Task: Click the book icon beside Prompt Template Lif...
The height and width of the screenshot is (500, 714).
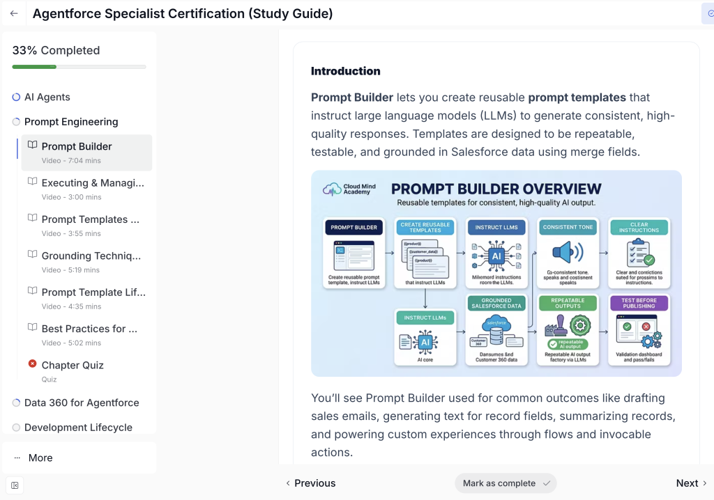Action: click(32, 290)
